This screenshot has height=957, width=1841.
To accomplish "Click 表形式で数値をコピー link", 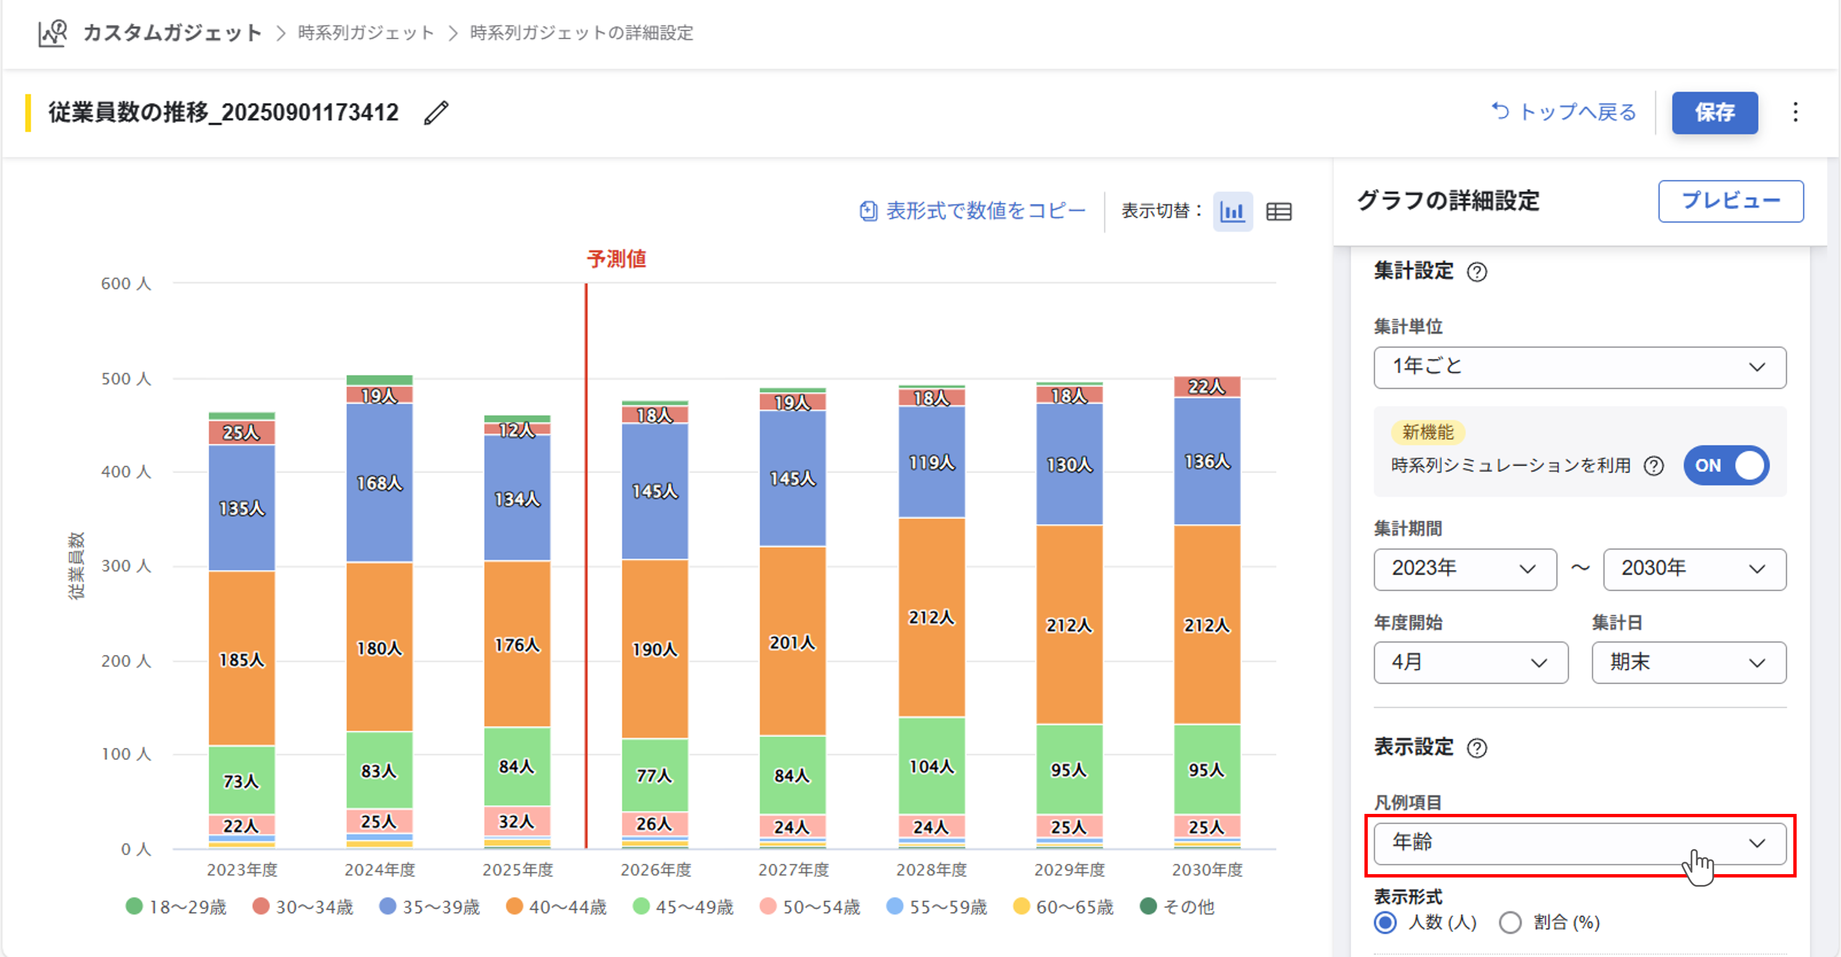I will [973, 211].
